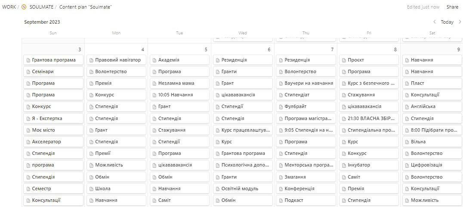Click the page icon on Подкаст card
The height and width of the screenshot is (207, 463).
[281, 201]
